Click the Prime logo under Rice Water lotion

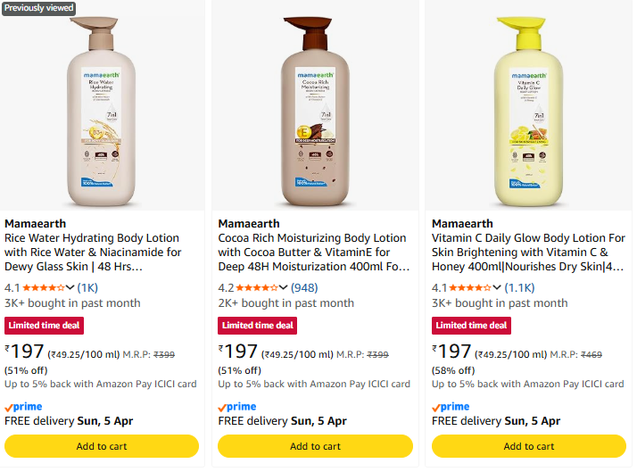click(23, 407)
